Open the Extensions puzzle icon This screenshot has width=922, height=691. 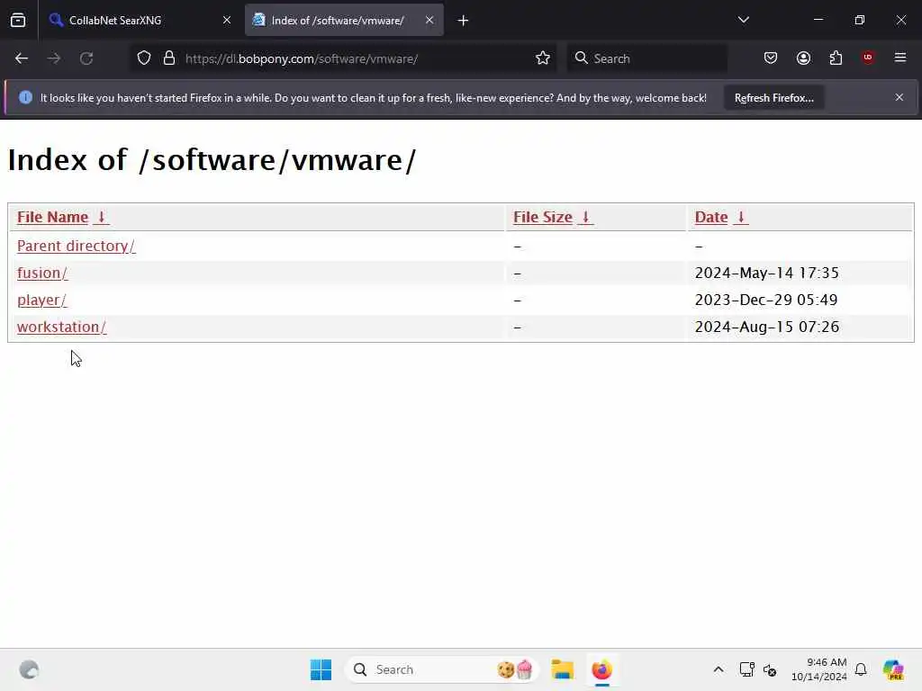[836, 58]
